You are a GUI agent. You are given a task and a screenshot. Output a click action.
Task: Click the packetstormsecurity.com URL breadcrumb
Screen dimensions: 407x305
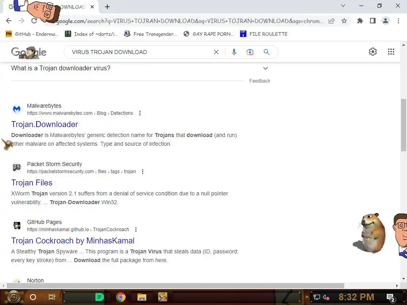(x=81, y=172)
